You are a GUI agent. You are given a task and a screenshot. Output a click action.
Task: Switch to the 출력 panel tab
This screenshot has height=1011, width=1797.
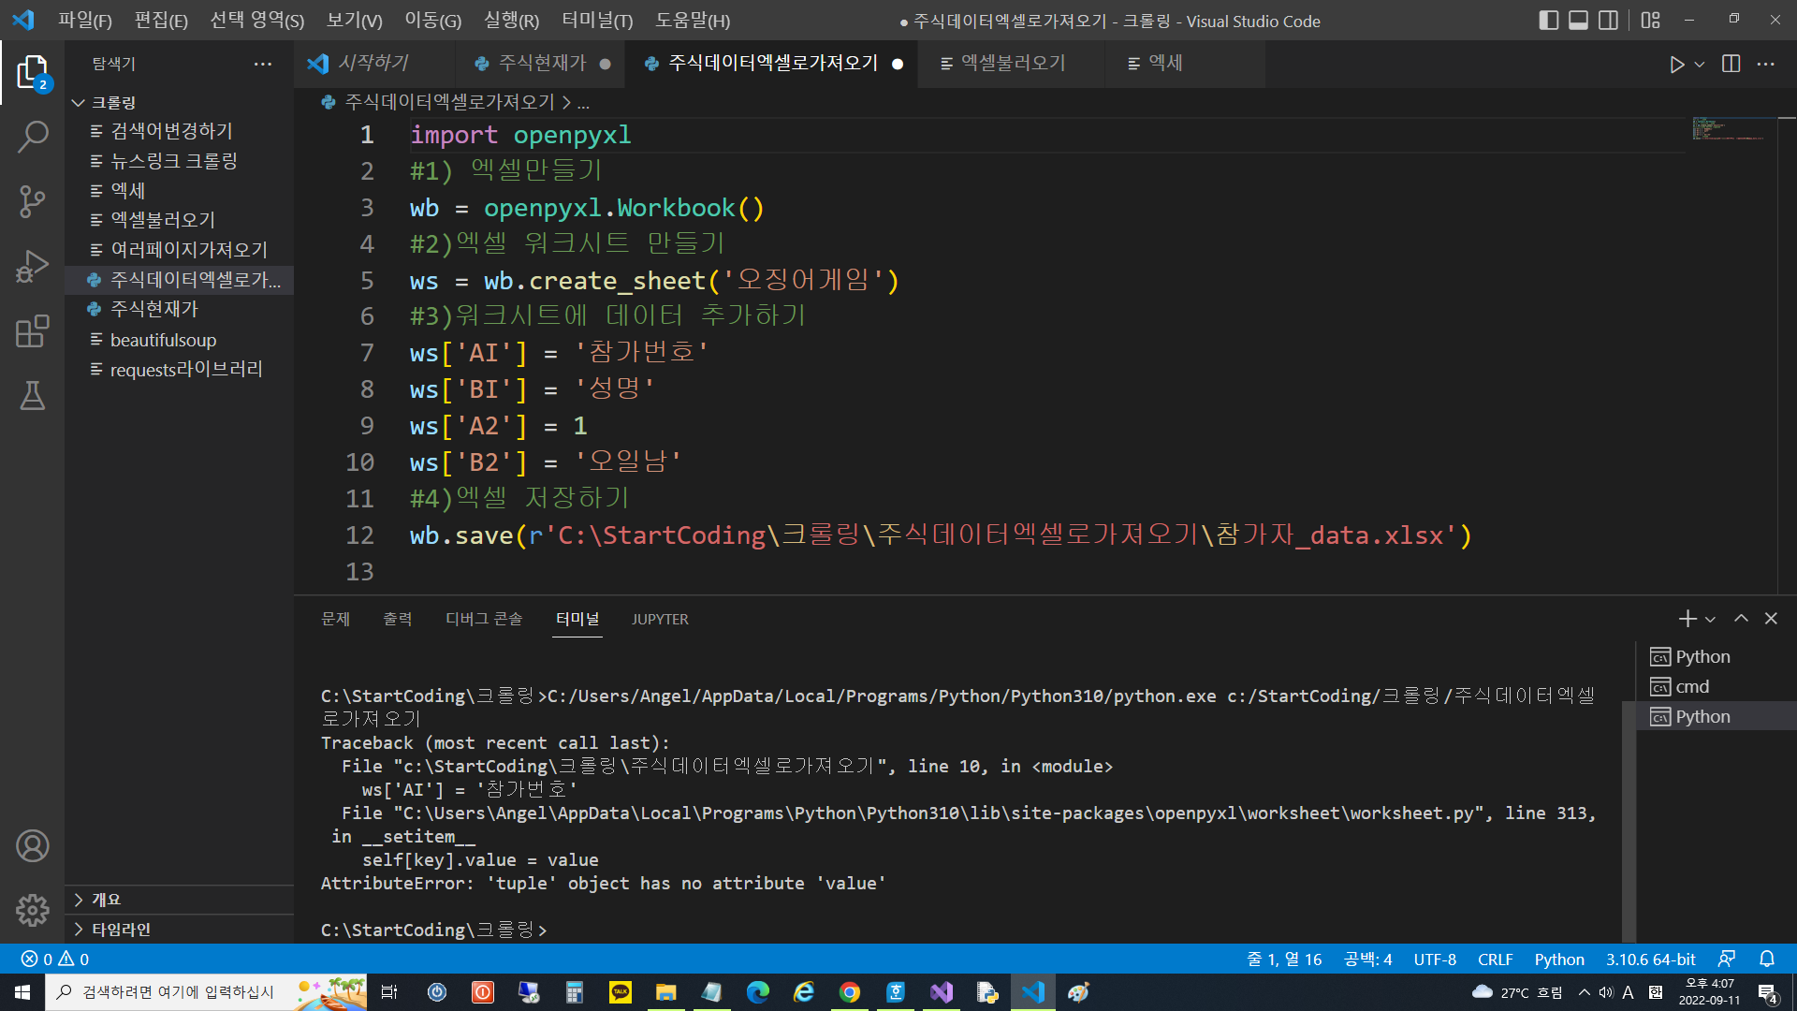[x=397, y=619]
